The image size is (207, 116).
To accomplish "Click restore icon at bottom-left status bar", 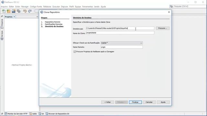I will click(x=2, y=114).
